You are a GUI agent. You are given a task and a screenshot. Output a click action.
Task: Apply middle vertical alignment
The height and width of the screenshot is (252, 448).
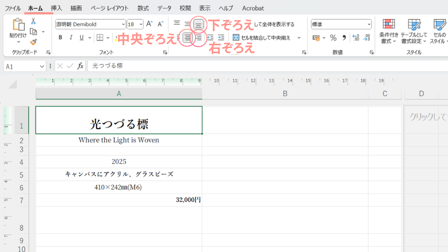[187, 24]
